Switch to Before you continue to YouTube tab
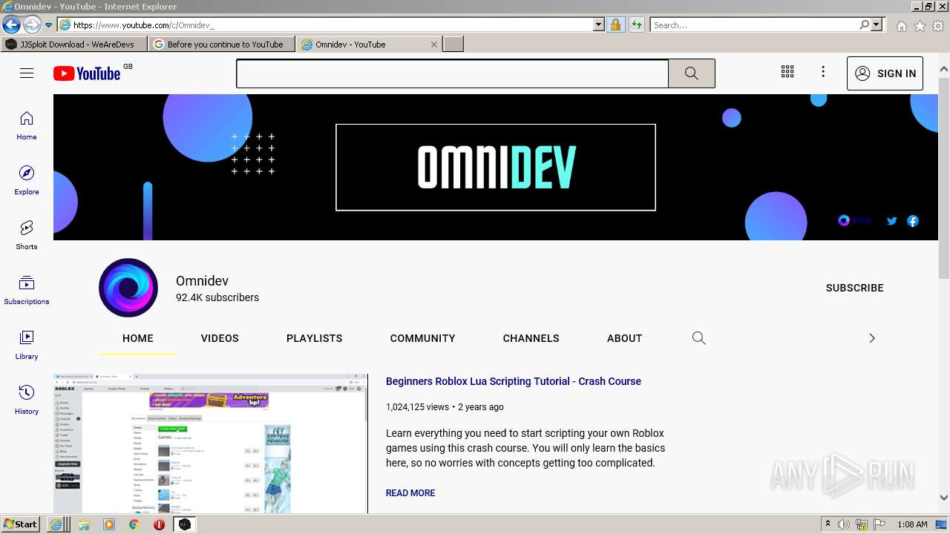950x534 pixels. click(221, 44)
